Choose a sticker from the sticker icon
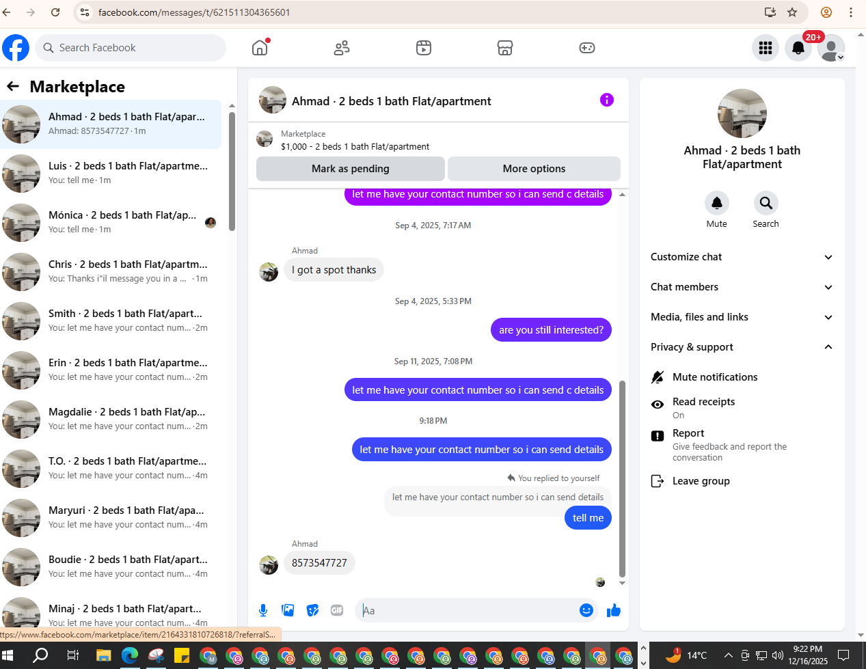Viewport: 866px width, 669px height. 312,610
